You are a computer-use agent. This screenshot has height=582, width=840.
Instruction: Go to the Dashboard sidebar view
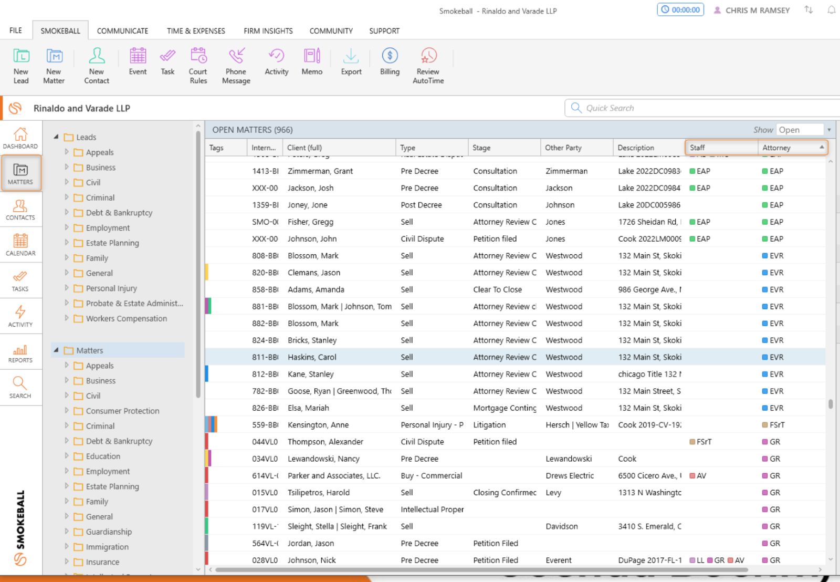tap(20, 138)
